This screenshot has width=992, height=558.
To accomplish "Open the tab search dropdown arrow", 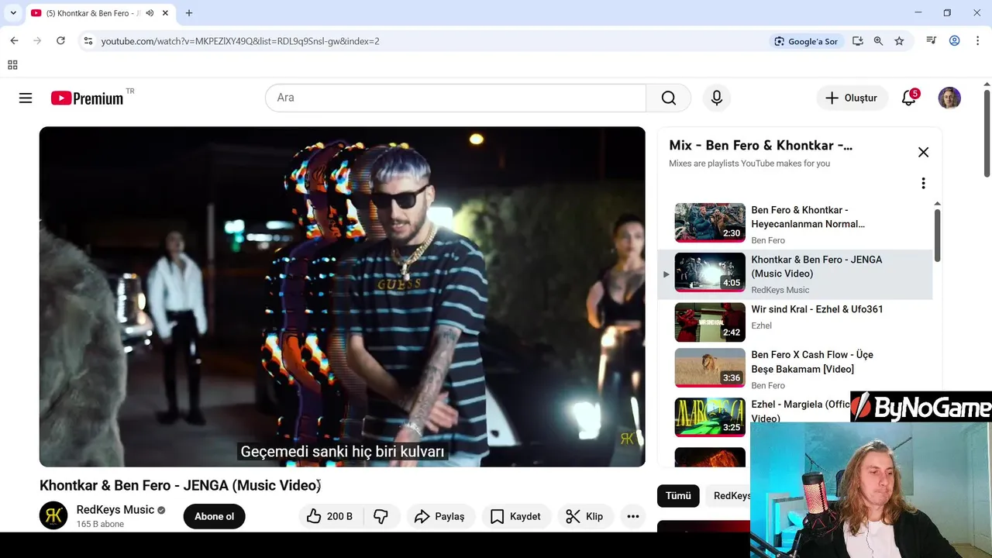I will [x=13, y=13].
